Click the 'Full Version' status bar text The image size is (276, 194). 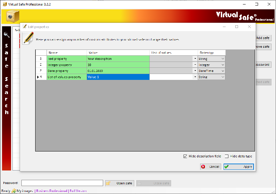click(78, 191)
